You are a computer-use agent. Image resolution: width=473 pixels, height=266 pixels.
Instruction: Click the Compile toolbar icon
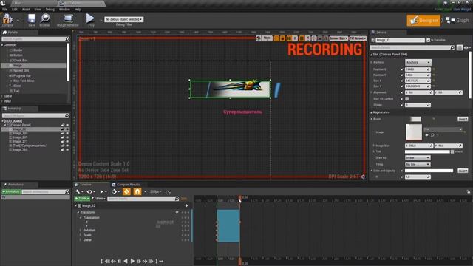pos(7,19)
